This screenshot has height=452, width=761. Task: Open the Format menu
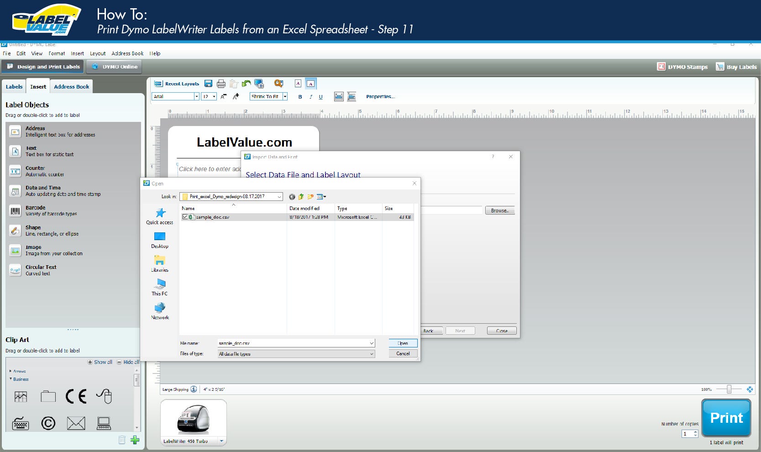[57, 53]
